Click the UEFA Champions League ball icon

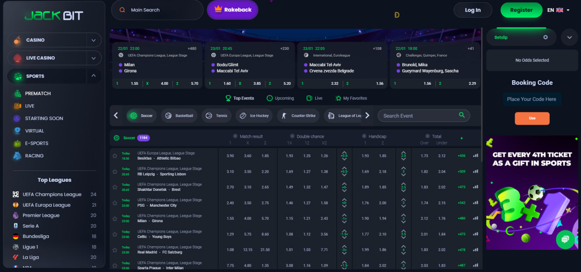(16, 194)
